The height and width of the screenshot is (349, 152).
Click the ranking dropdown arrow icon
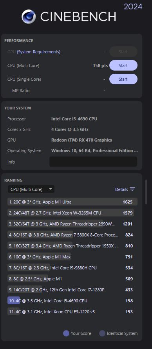[51, 189]
